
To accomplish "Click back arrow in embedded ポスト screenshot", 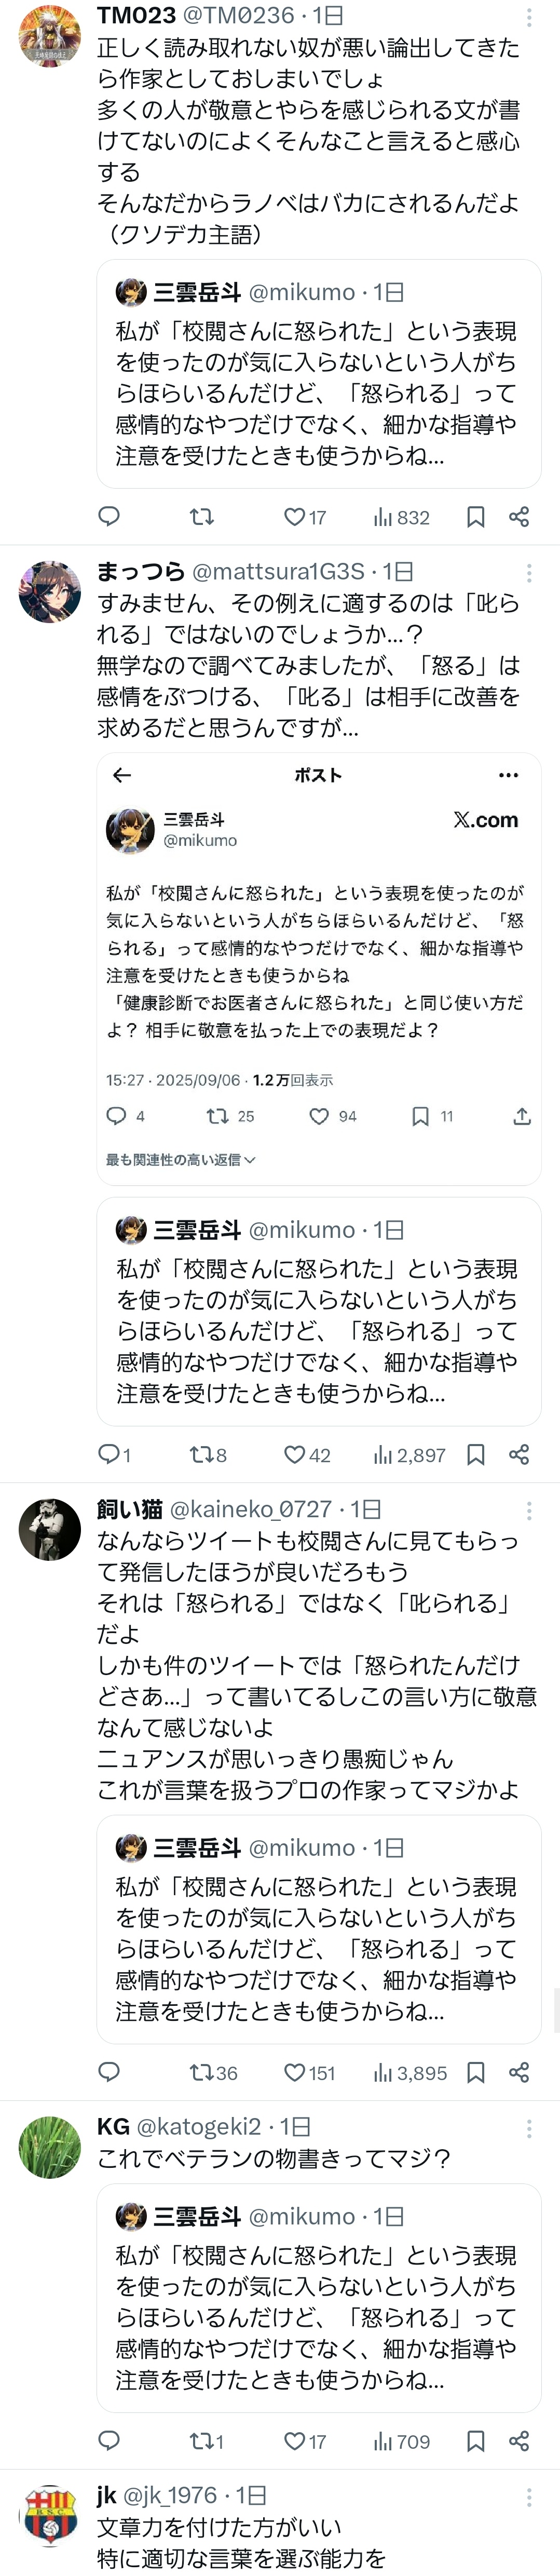I will click(122, 775).
